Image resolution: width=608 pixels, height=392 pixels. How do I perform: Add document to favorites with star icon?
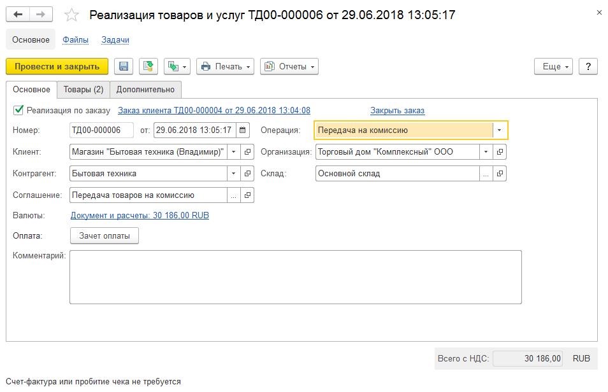pyautogui.click(x=72, y=15)
